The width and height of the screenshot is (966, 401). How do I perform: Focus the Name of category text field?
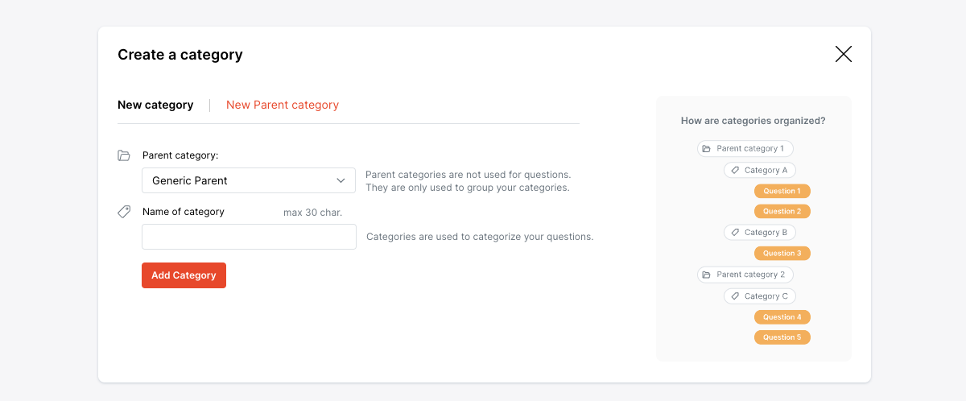tap(249, 237)
